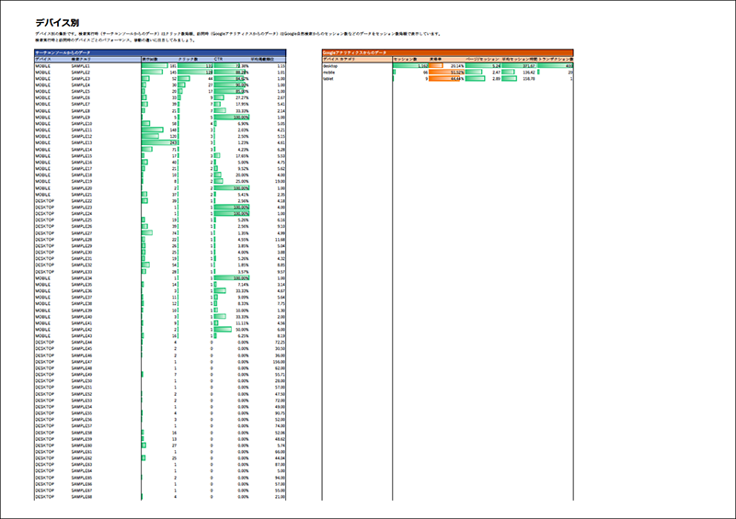Select the SAMPLE2 query cell
The image size is (736, 519).
click(81, 73)
